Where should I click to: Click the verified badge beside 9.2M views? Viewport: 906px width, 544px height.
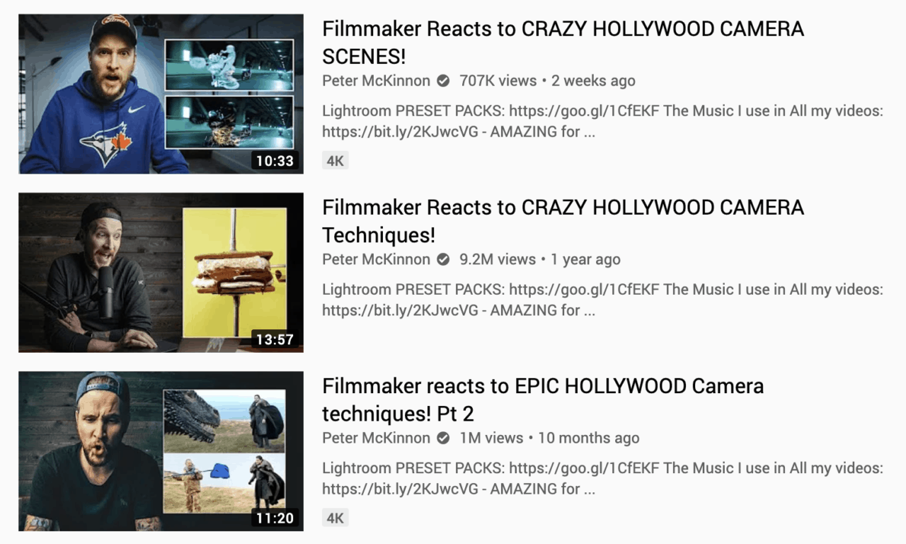443,259
